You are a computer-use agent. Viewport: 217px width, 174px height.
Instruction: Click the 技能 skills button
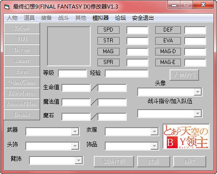[153, 161]
